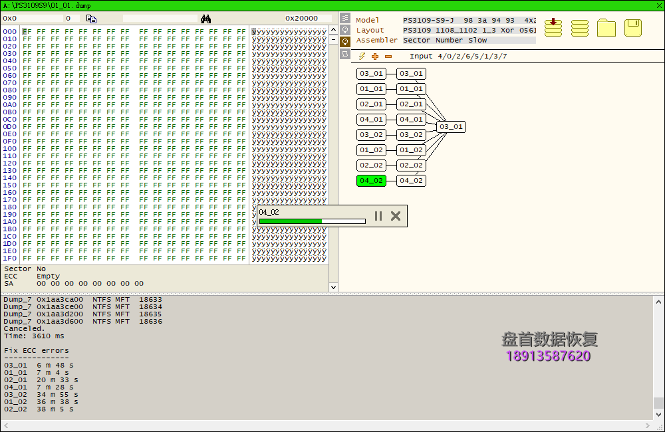Select the merged 03_01 output node
This screenshot has width=665, height=432.
[450, 126]
